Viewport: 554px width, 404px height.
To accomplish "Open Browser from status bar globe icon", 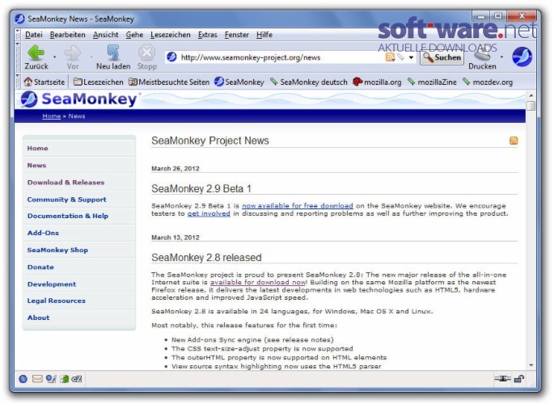I will click(x=23, y=379).
